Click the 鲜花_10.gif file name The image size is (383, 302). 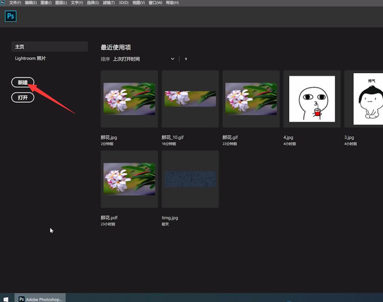click(x=172, y=137)
